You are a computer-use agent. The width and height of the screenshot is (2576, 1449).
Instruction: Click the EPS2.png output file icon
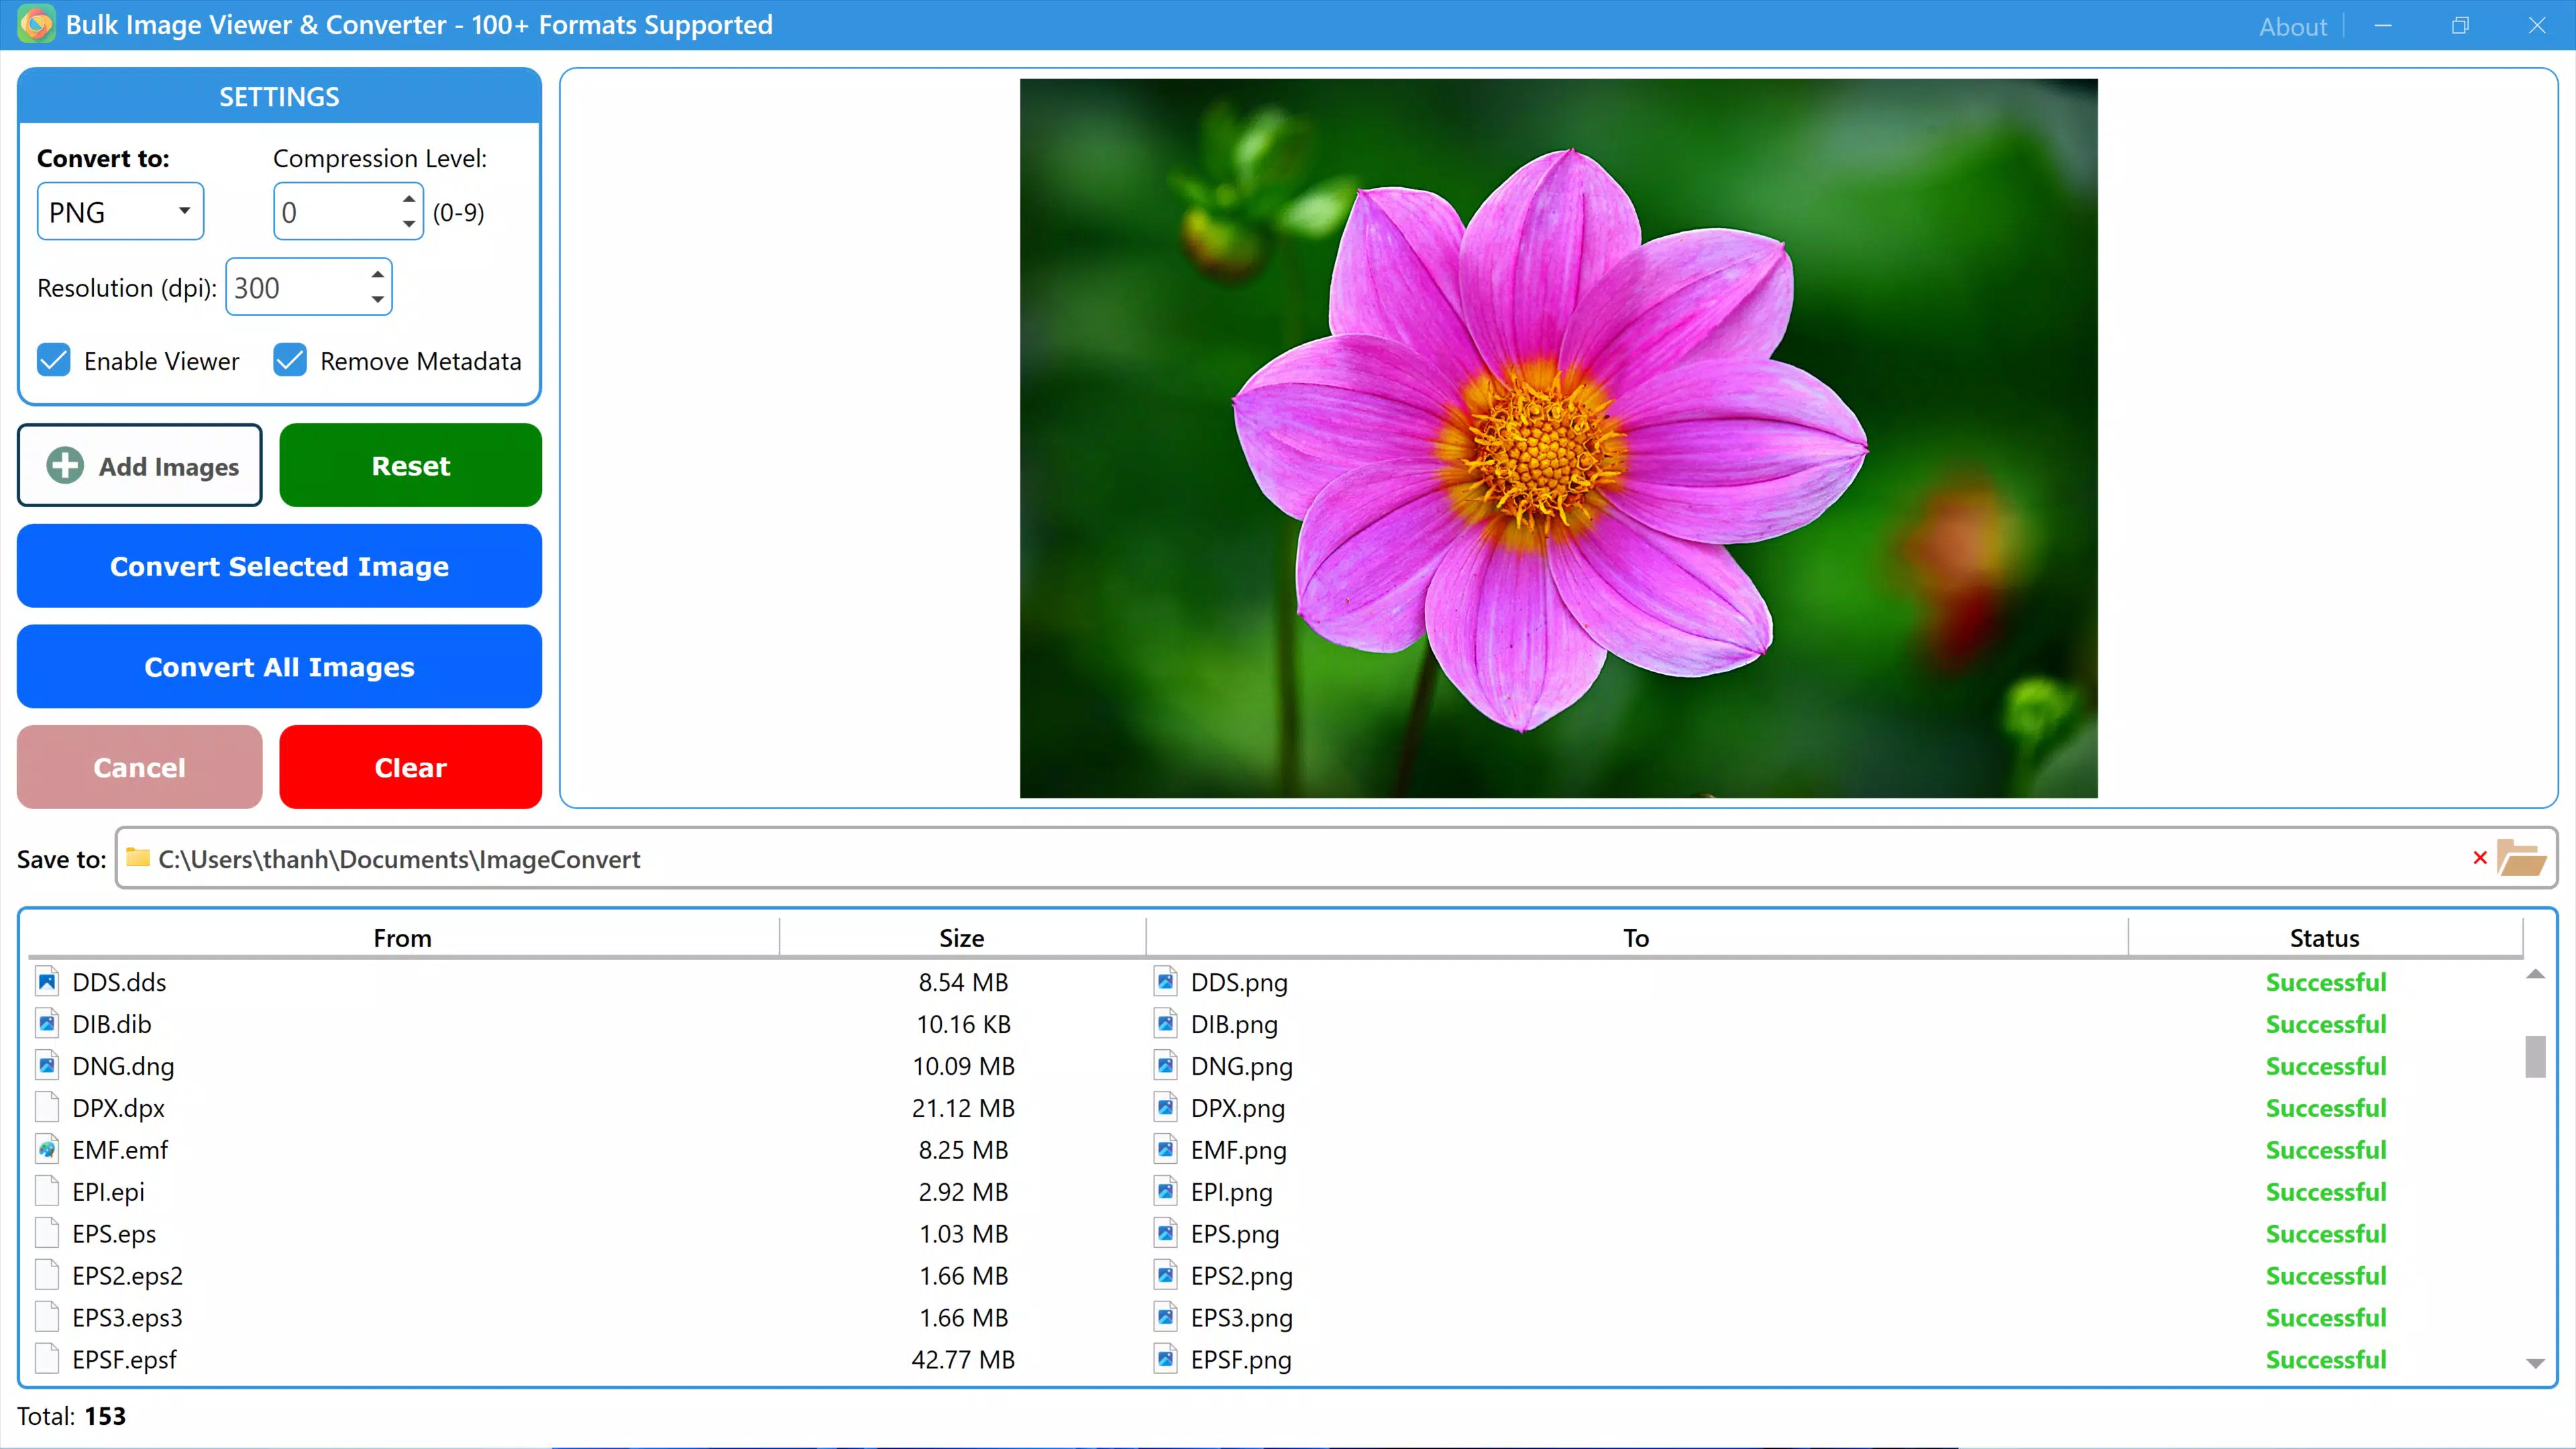[1165, 1275]
